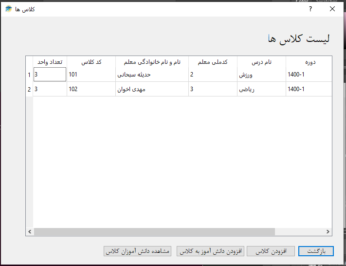
Task: Click the کد کلاس column header
Action: point(91,62)
